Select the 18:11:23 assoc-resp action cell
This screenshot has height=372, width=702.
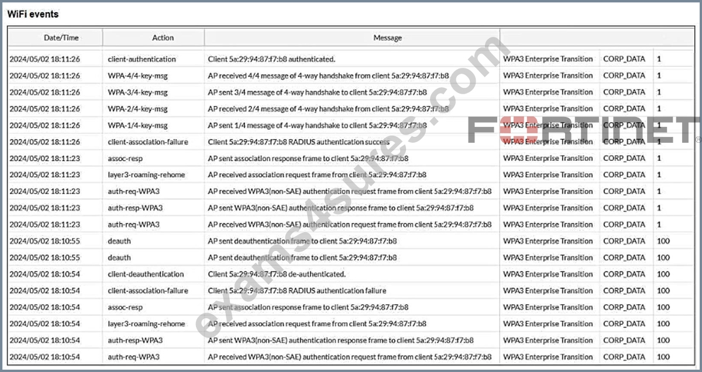125,159
